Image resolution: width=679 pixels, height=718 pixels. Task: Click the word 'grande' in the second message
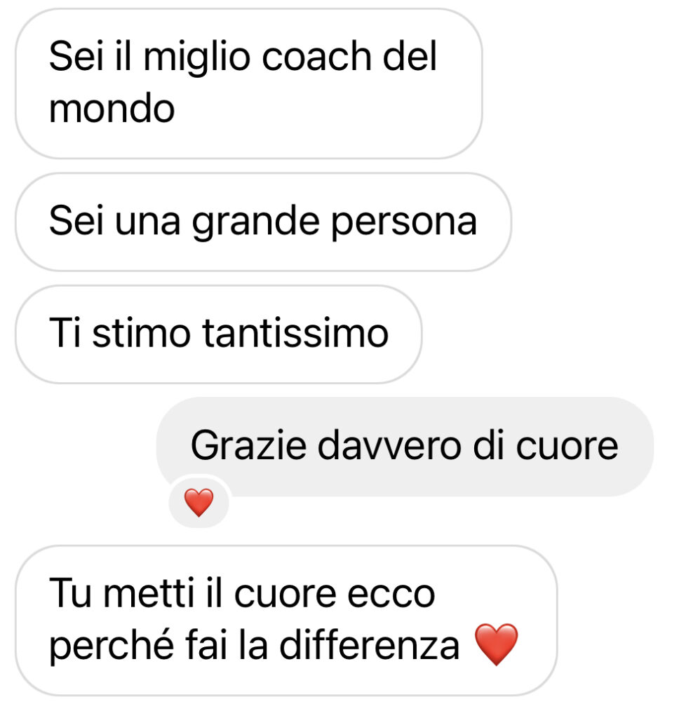[255, 222]
